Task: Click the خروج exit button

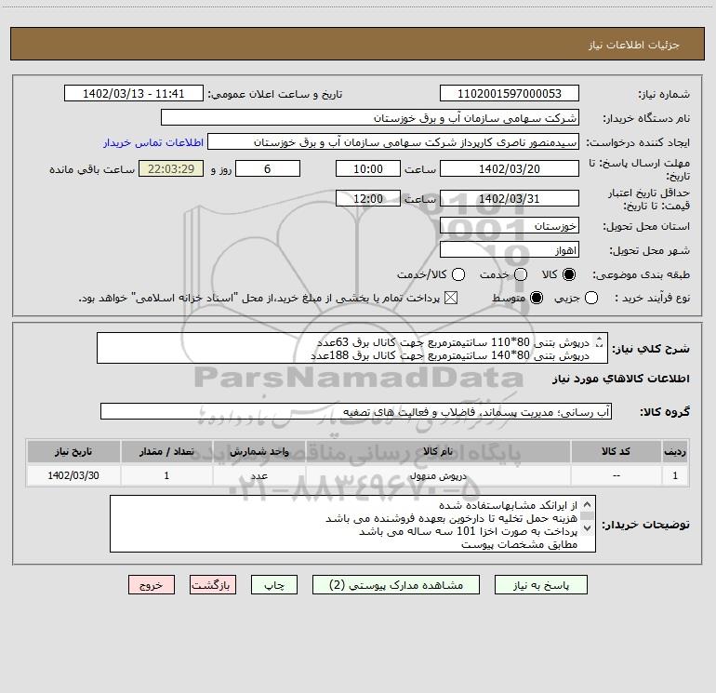Action: (152, 585)
